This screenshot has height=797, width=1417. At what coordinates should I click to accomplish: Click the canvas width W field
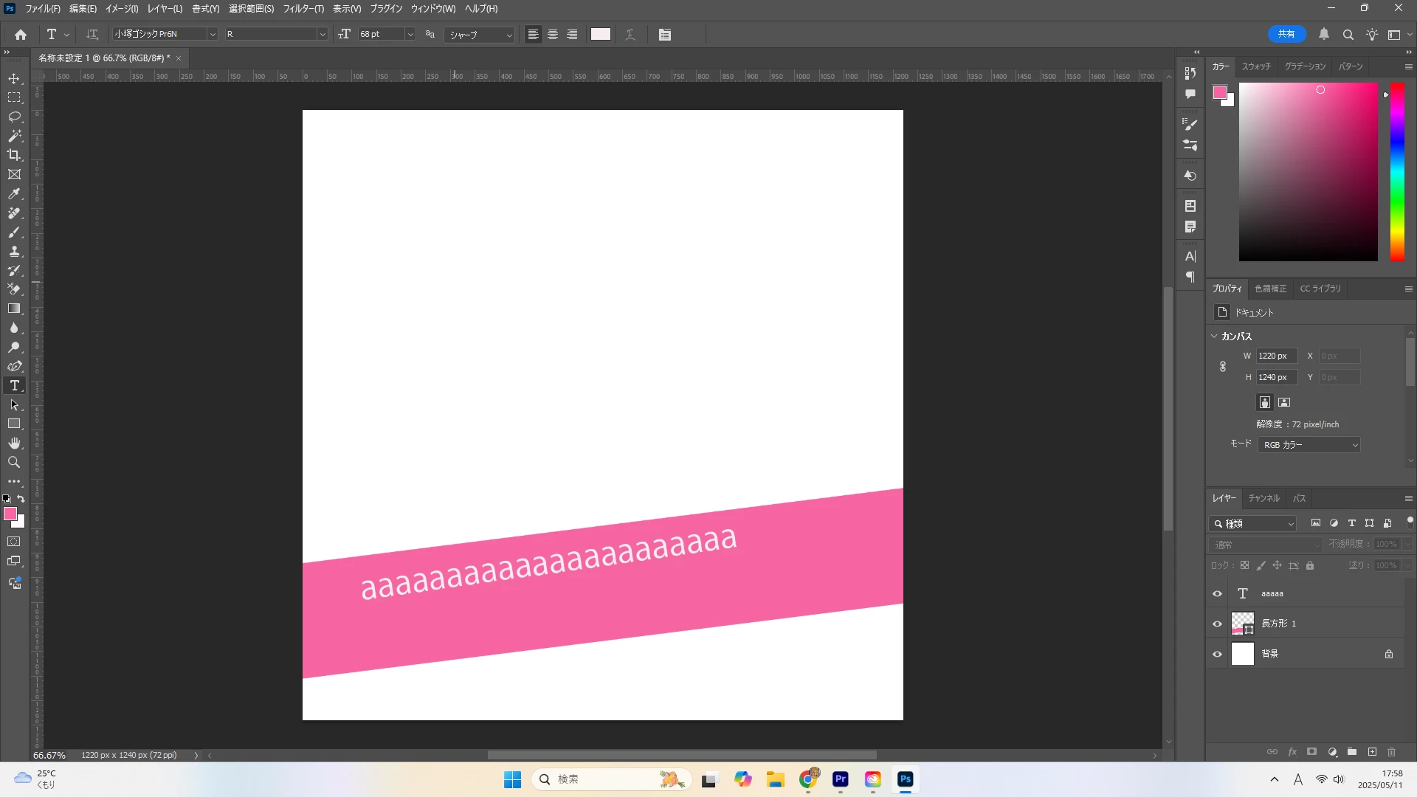click(x=1276, y=356)
